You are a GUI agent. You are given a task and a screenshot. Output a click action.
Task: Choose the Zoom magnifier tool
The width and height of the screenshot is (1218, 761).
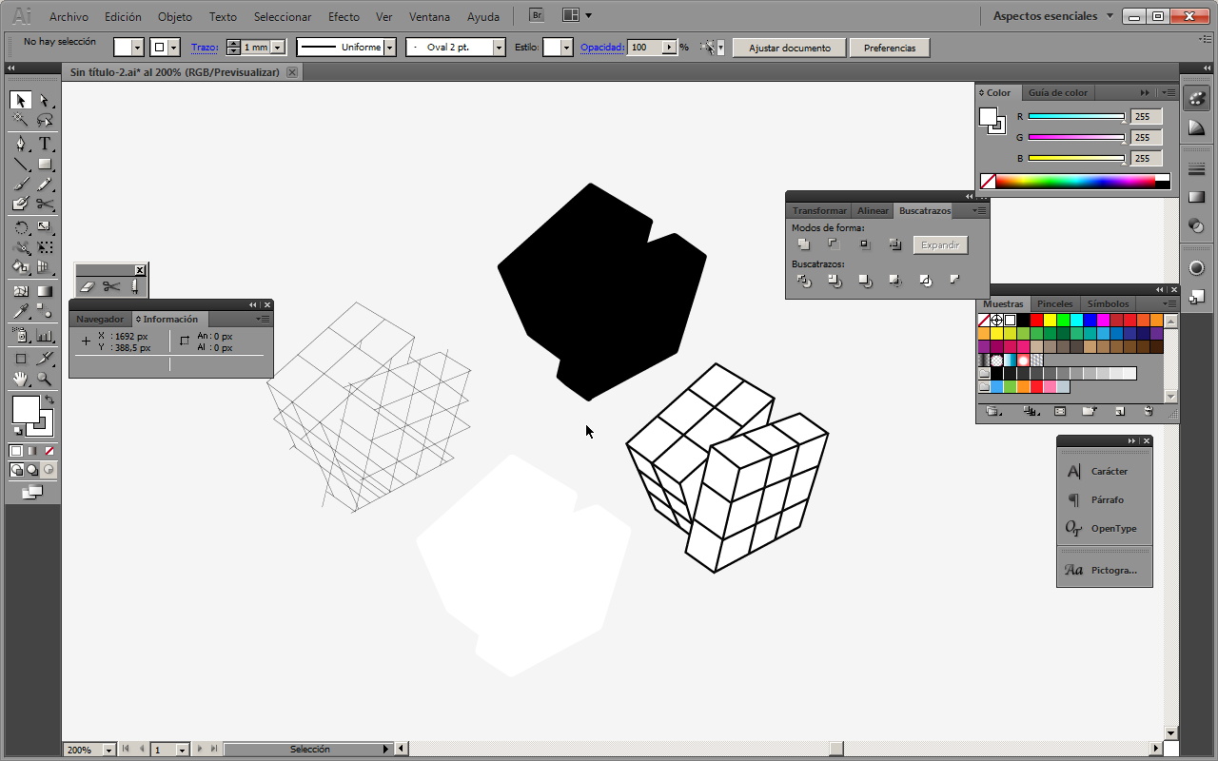(x=44, y=379)
